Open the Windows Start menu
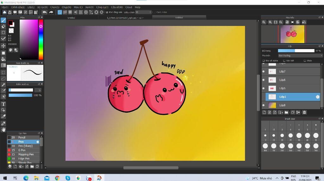The width and height of the screenshot is (324, 181). click(5, 178)
